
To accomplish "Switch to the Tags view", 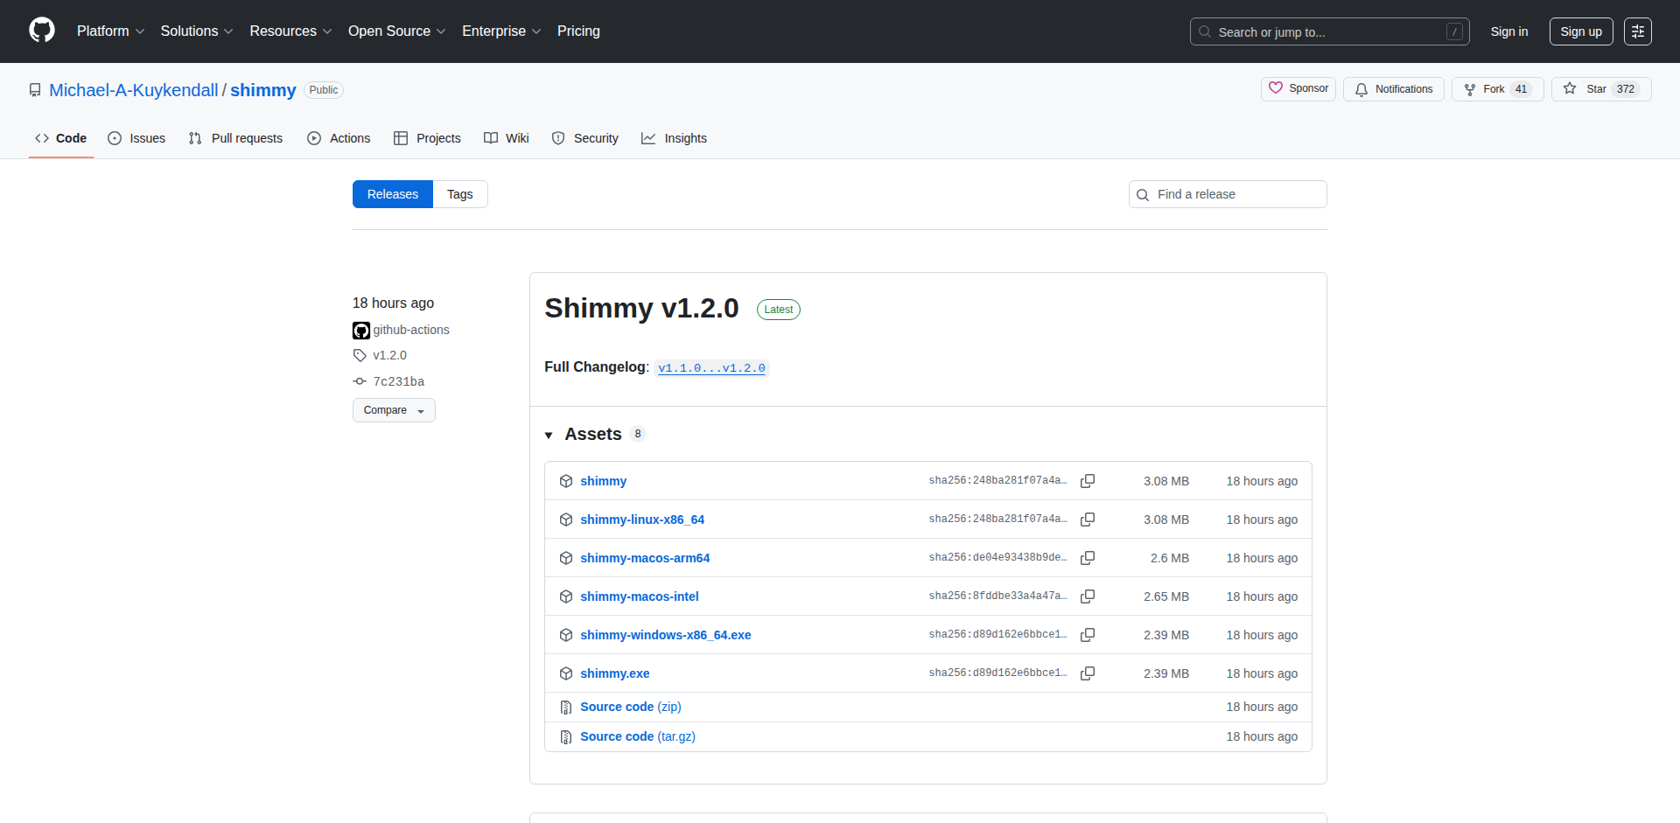I will [460, 194].
